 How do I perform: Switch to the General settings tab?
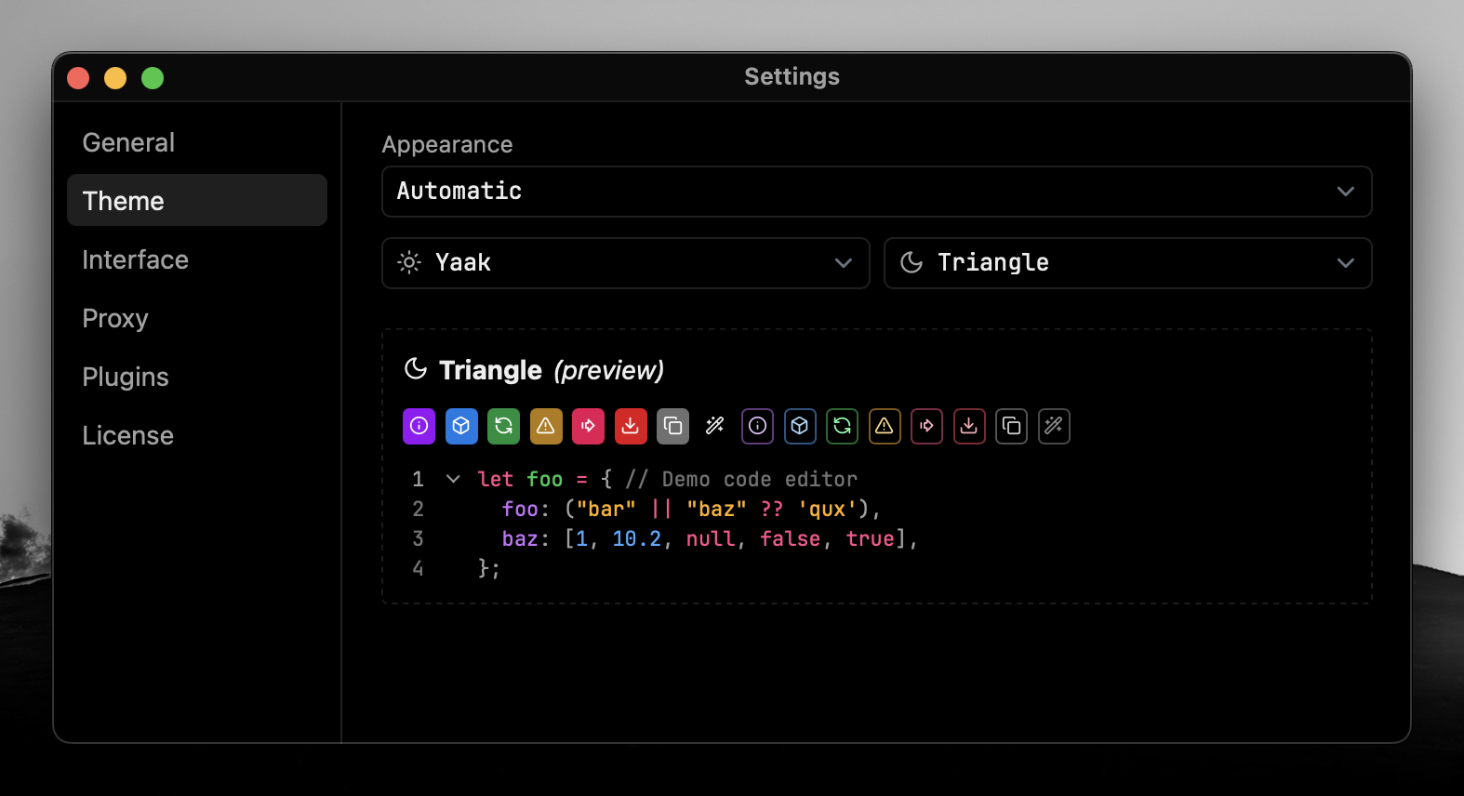[128, 142]
